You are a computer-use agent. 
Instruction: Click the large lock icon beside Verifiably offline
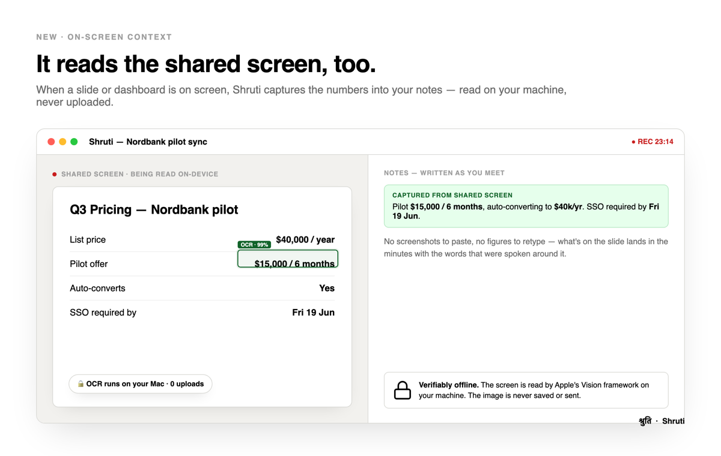click(403, 390)
